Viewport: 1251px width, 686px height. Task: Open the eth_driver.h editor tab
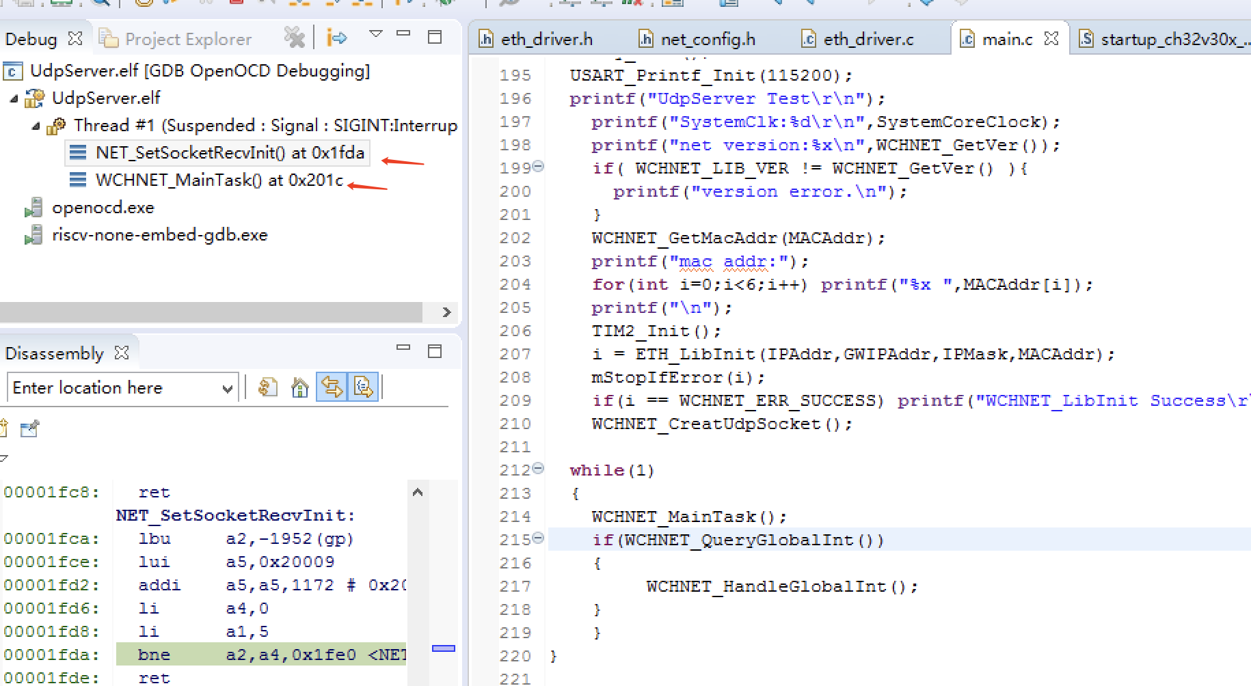click(535, 39)
